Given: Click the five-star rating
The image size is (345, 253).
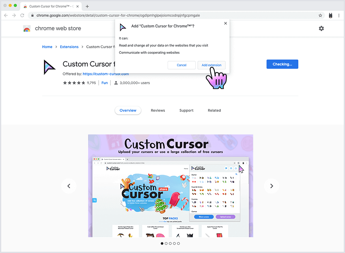Looking at the screenshot, I should pyautogui.click(x=74, y=83).
